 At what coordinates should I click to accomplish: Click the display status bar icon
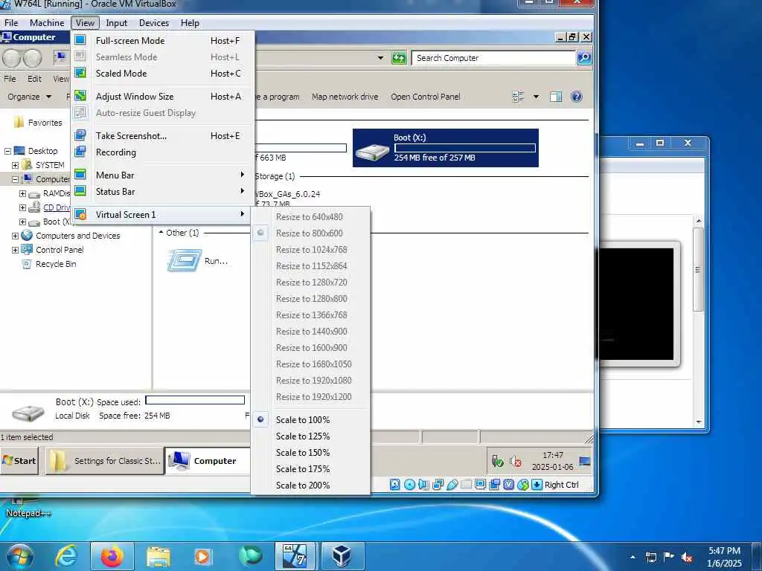[x=480, y=484]
